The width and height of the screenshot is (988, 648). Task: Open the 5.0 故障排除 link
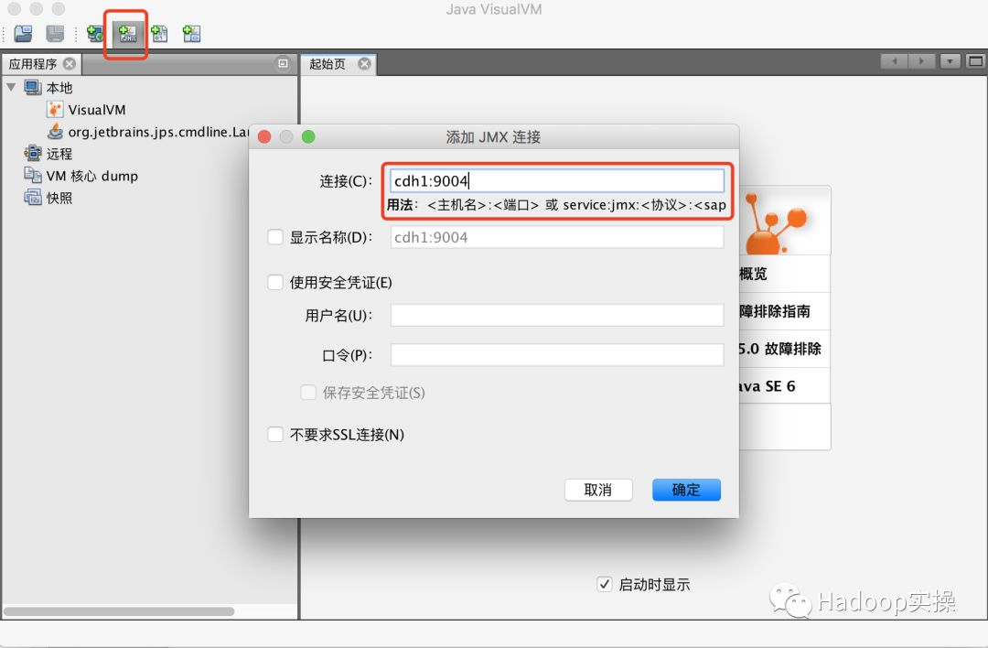[x=780, y=349]
